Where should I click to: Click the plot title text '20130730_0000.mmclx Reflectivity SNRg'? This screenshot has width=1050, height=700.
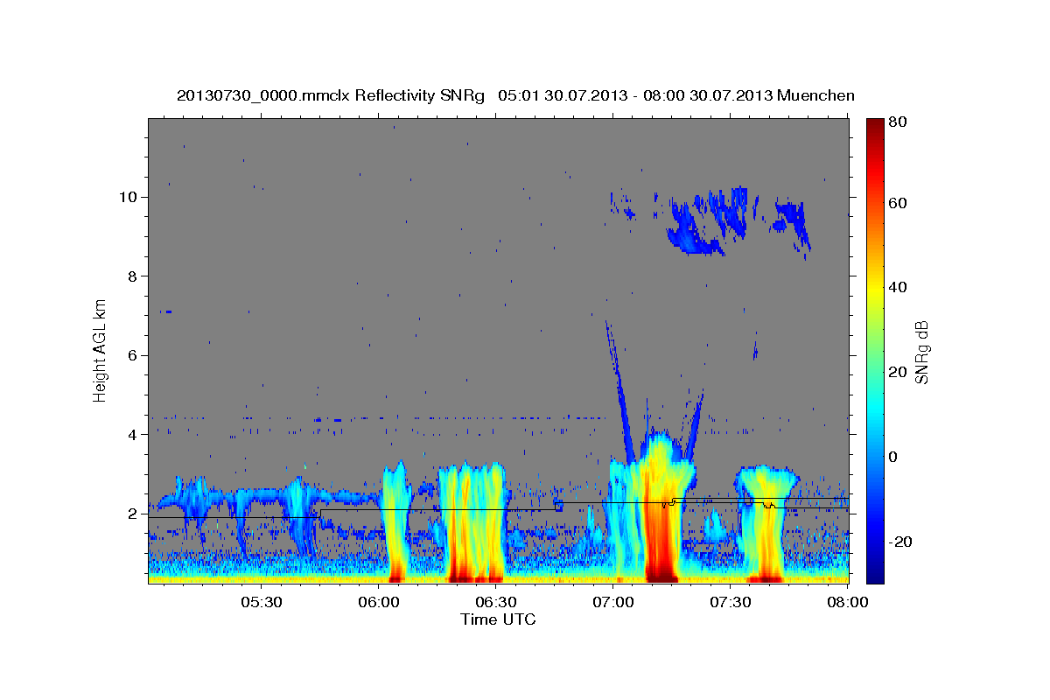point(331,95)
